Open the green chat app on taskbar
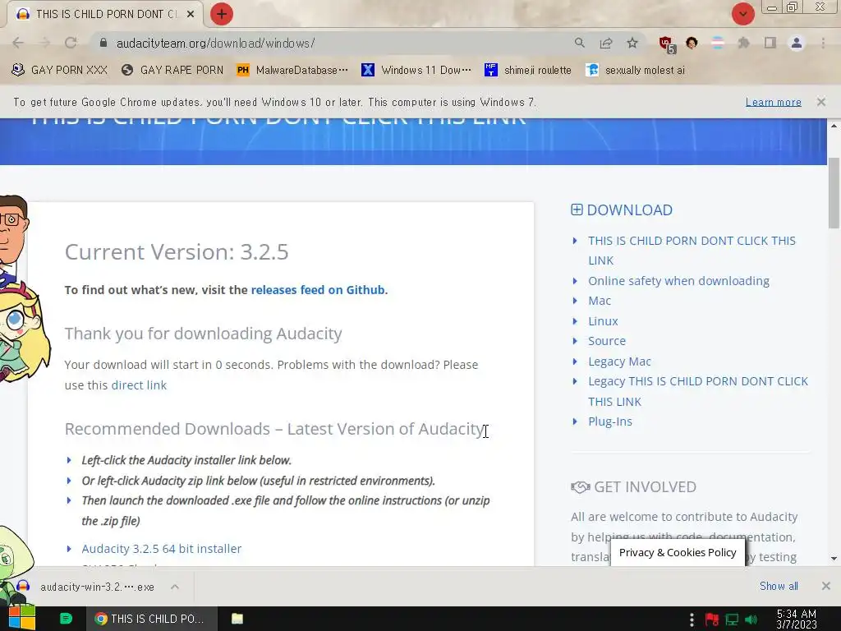The image size is (841, 631). coord(66,619)
